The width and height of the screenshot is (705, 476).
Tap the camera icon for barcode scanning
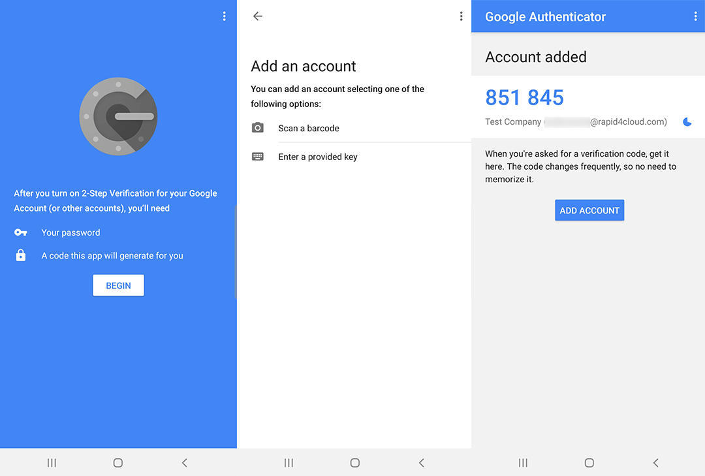(258, 128)
